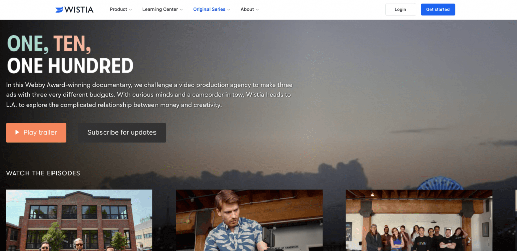Click Subscribe for updates button
This screenshot has width=517, height=251.
(x=122, y=133)
